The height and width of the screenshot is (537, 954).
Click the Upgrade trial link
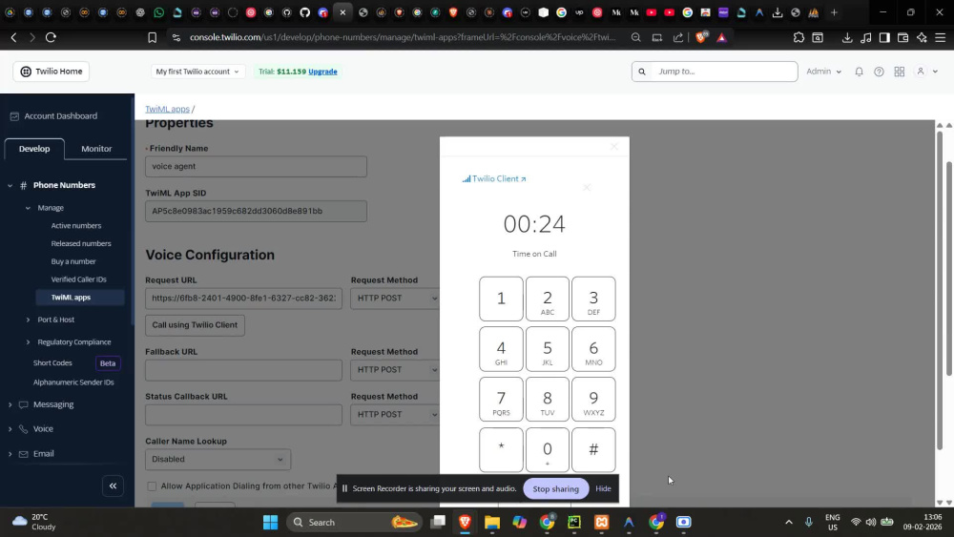[x=322, y=72]
